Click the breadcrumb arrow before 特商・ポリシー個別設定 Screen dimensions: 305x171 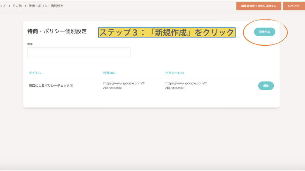(x=26, y=6)
